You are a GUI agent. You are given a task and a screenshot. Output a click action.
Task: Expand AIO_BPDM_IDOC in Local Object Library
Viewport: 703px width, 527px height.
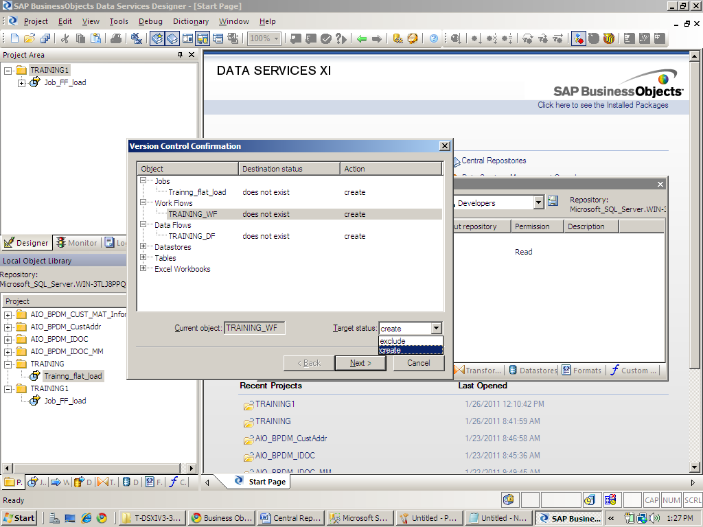pos(8,340)
